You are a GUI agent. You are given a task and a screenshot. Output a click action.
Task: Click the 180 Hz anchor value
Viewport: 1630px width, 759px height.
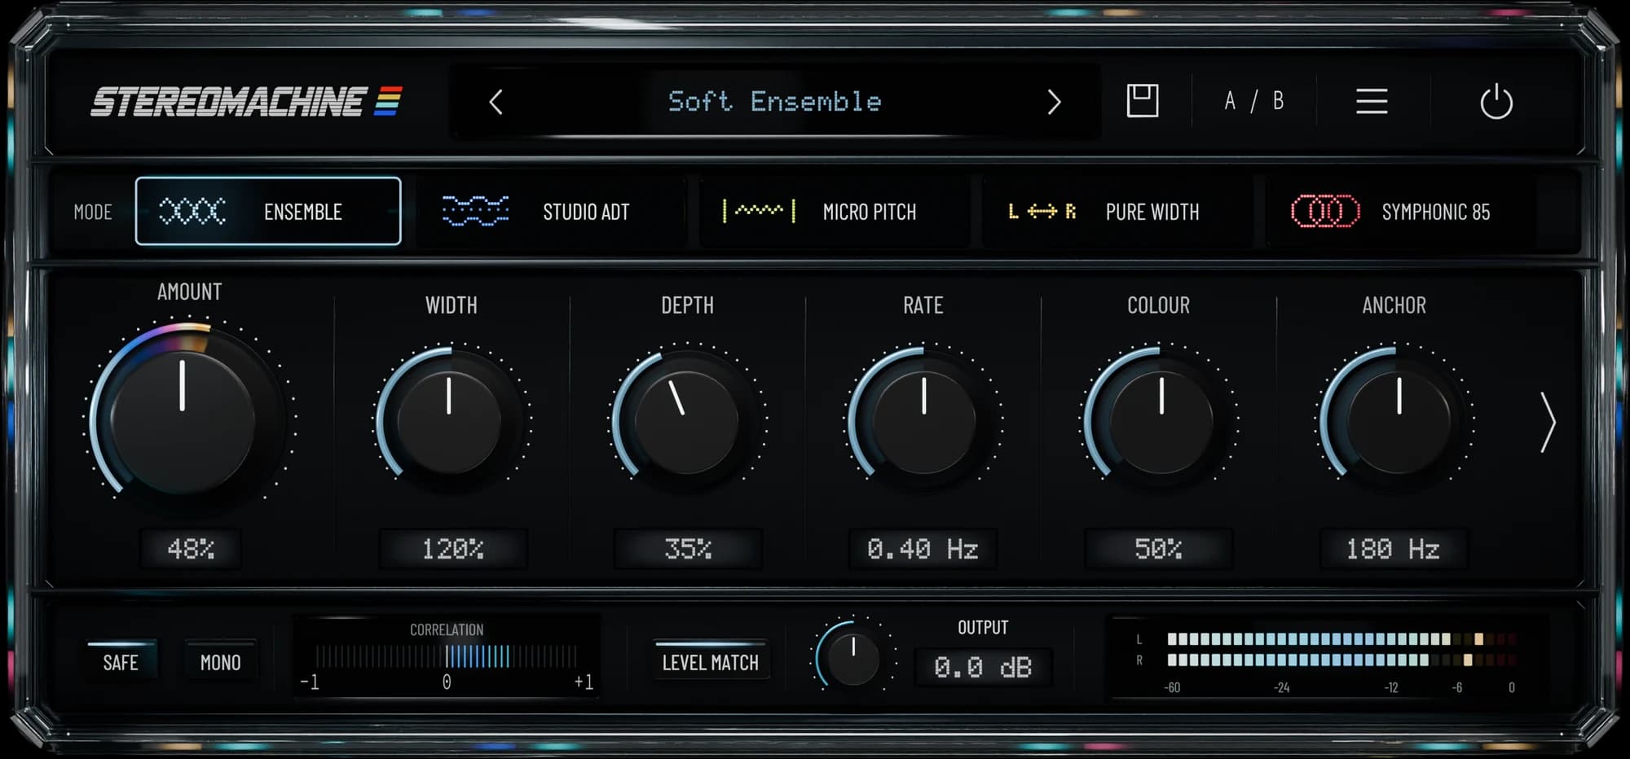tap(1393, 549)
